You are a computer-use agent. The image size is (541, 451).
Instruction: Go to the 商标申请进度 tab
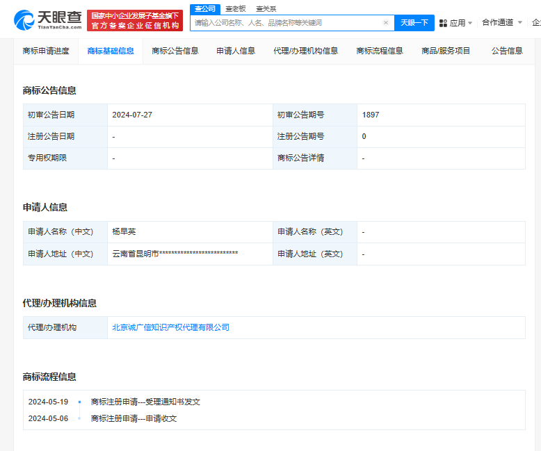[46, 51]
